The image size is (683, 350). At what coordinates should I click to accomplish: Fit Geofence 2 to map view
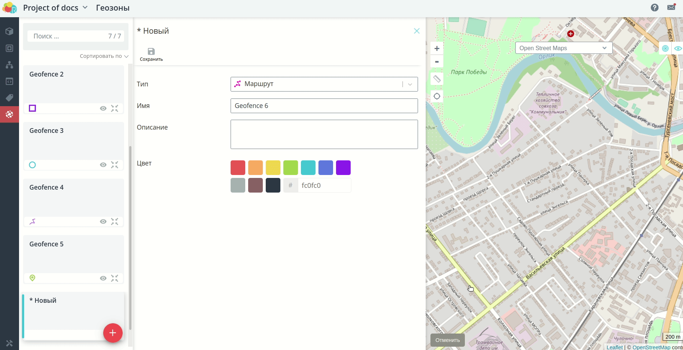click(x=115, y=108)
